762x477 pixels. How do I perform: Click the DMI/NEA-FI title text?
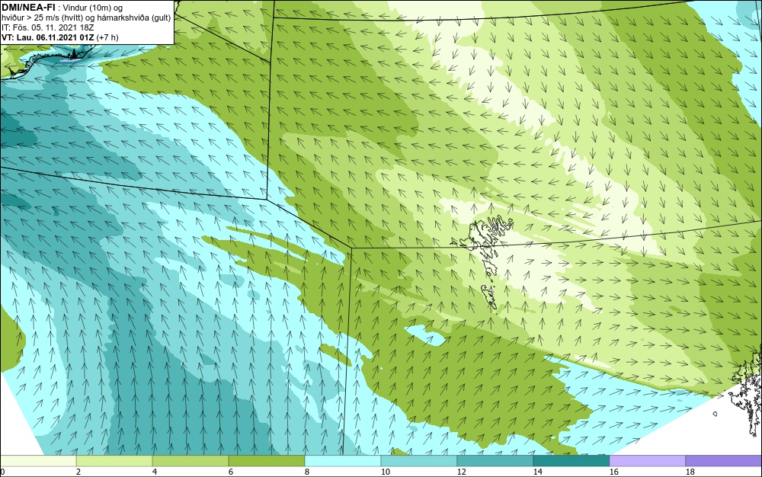click(28, 7)
